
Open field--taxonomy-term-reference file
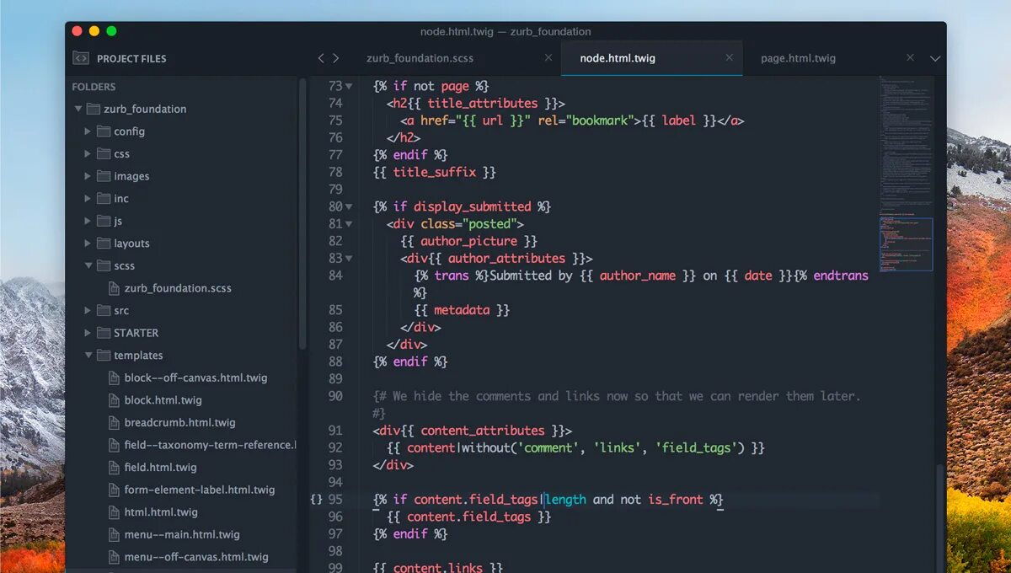[210, 445]
